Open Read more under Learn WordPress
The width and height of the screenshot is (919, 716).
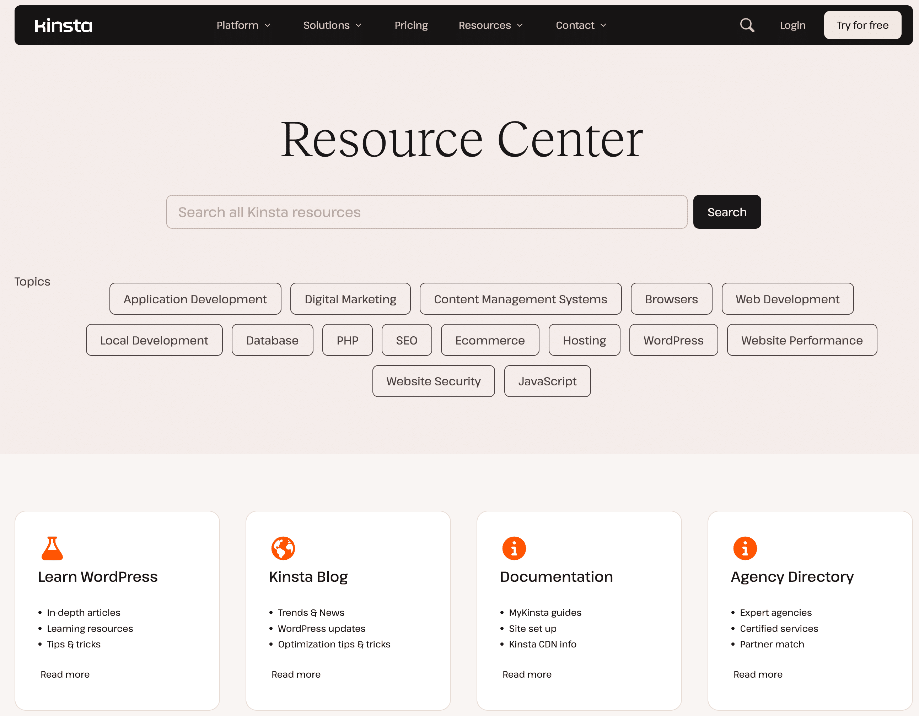coord(65,674)
